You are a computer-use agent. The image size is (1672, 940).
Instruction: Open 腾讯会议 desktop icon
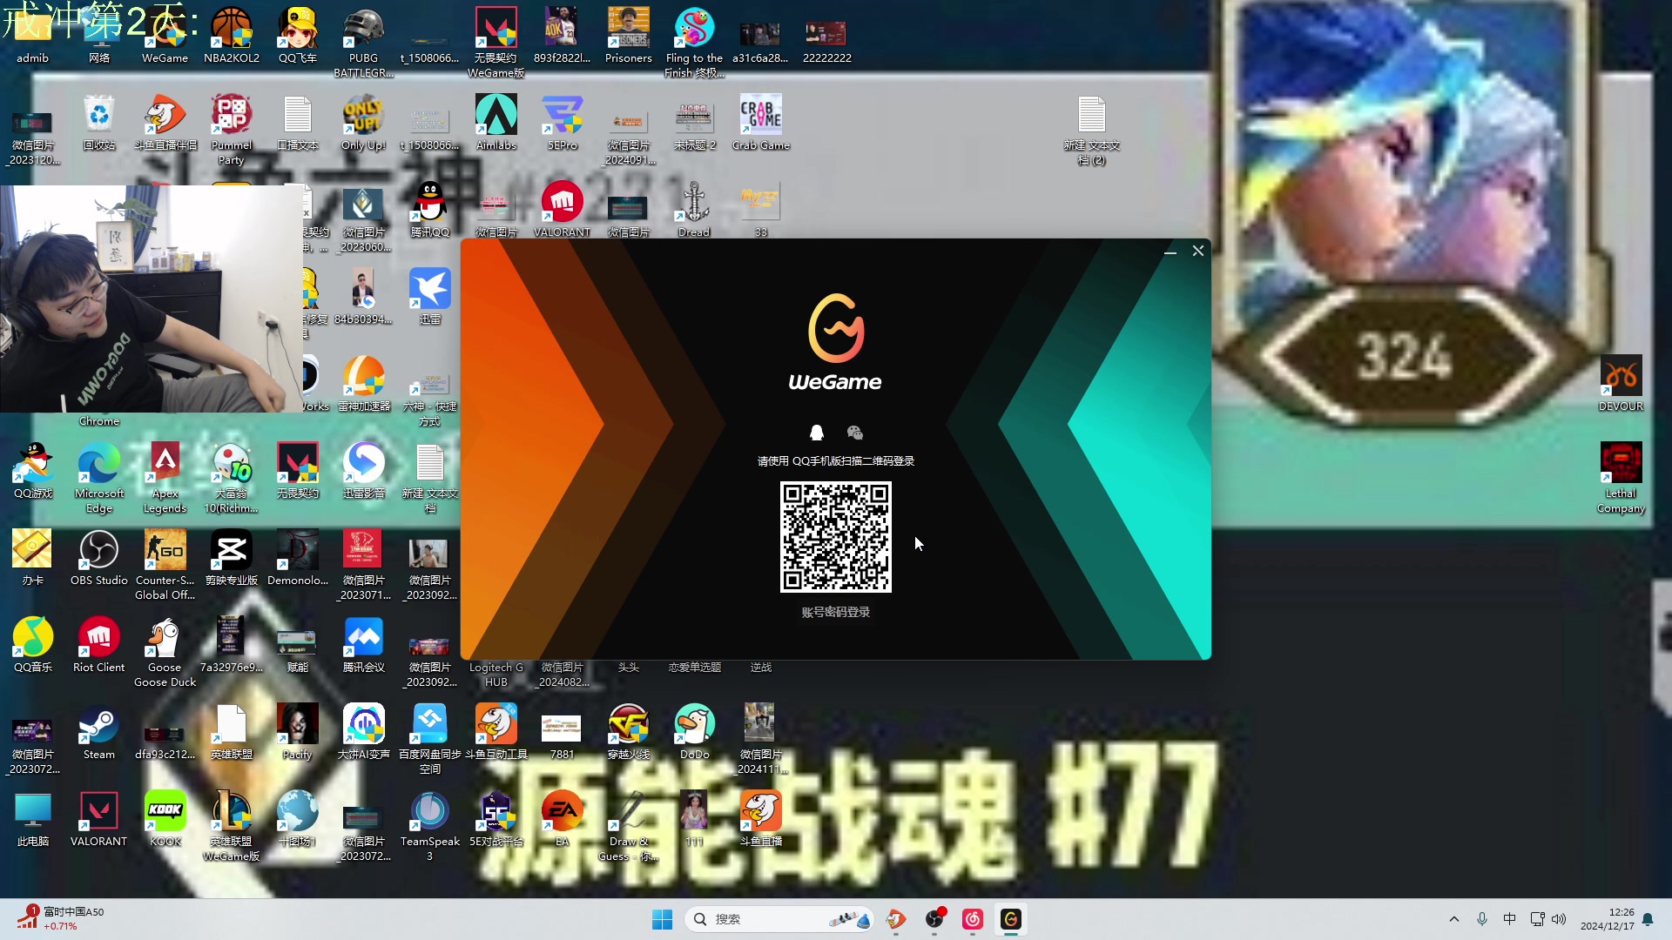364,646
